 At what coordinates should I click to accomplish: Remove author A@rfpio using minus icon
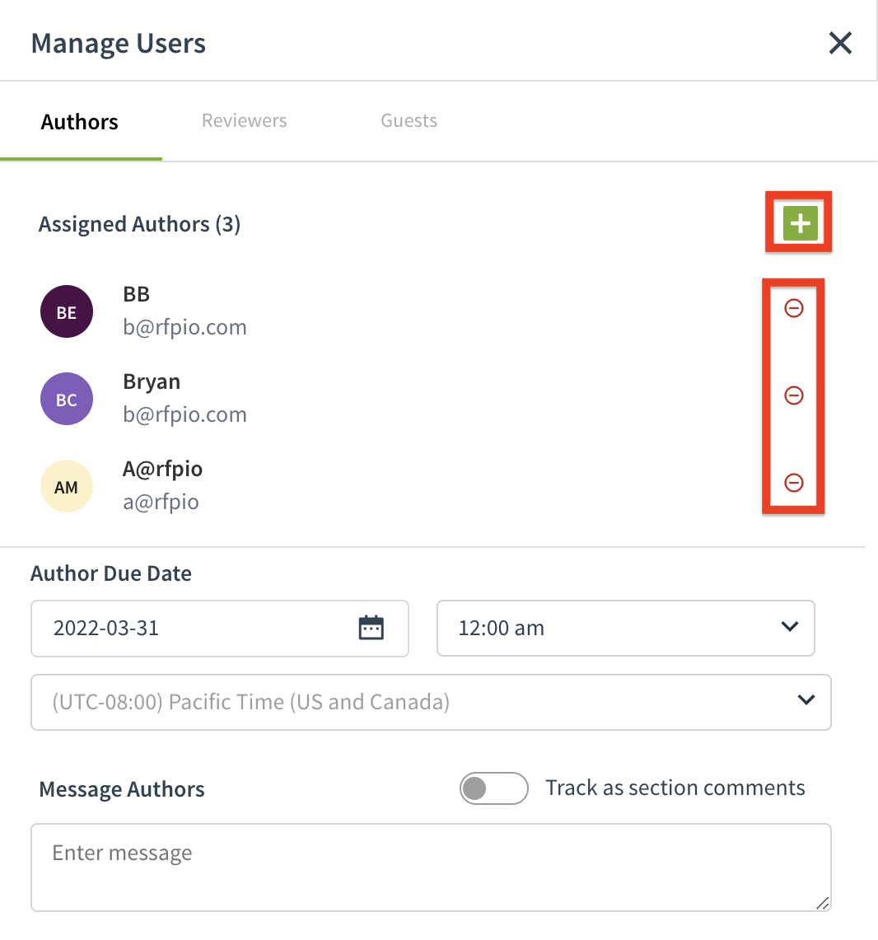[x=793, y=483]
